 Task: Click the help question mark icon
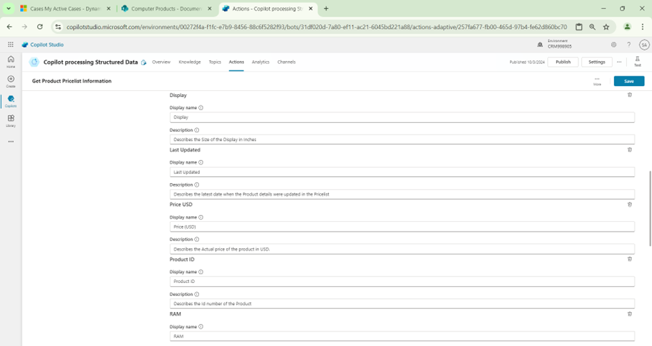pyautogui.click(x=629, y=44)
